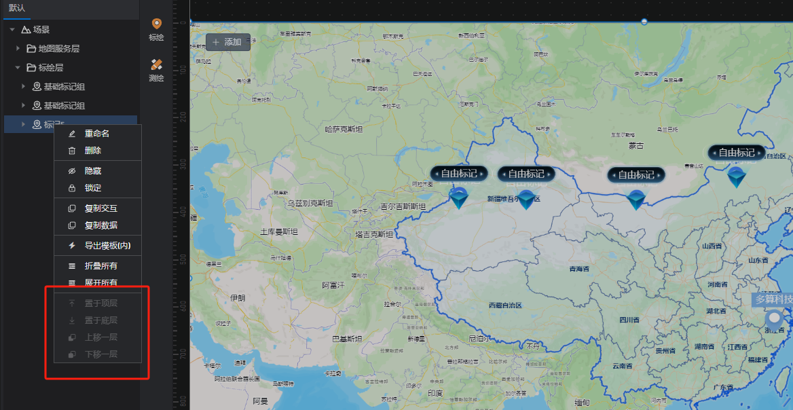Screen dimensions: 793x410
Task: Collapse the 场景 tree node arrow
Action: point(12,30)
